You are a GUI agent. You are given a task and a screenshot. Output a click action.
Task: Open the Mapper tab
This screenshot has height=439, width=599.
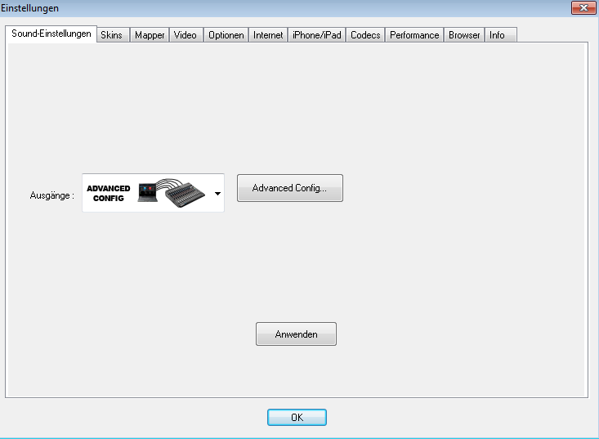click(x=150, y=35)
